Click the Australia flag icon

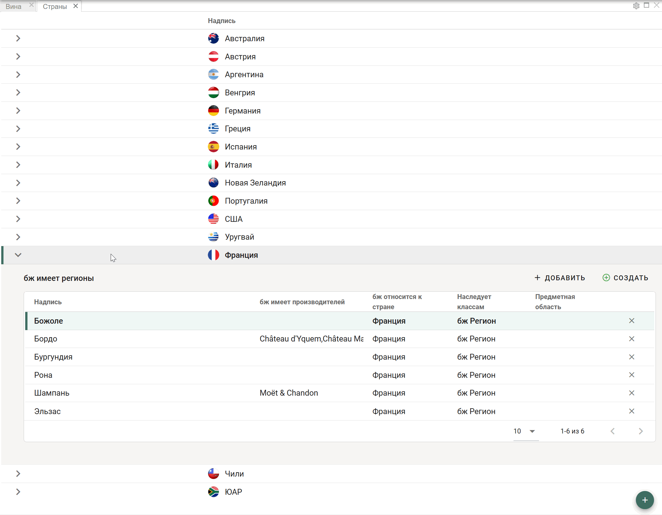click(213, 38)
